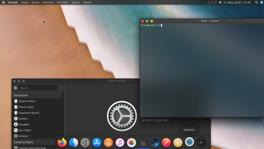The height and width of the screenshot is (149, 264).
Task: Open the Ayarlar menu in menu bar
Action: pos(75,2)
